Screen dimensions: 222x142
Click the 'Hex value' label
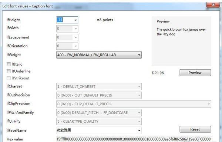coord(15,139)
